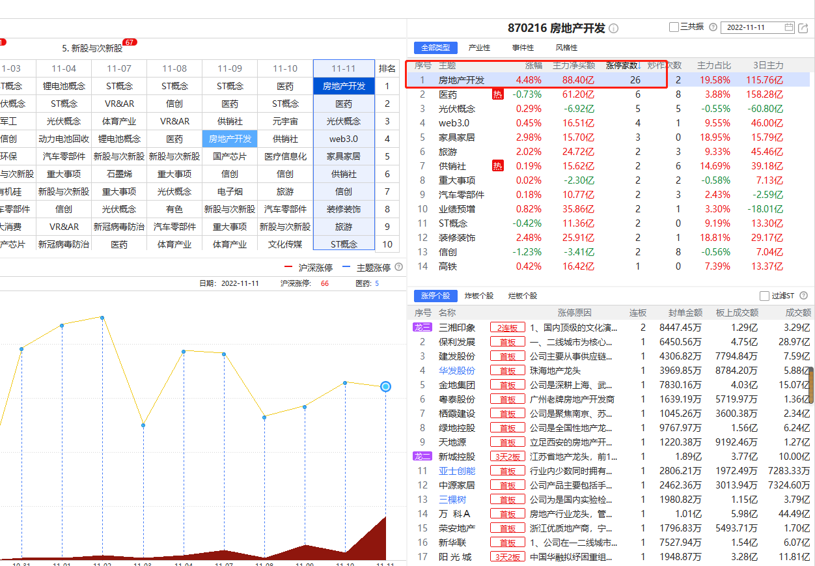Open the 华发股份 stock link
The width and height of the screenshot is (815, 566).
click(457, 371)
